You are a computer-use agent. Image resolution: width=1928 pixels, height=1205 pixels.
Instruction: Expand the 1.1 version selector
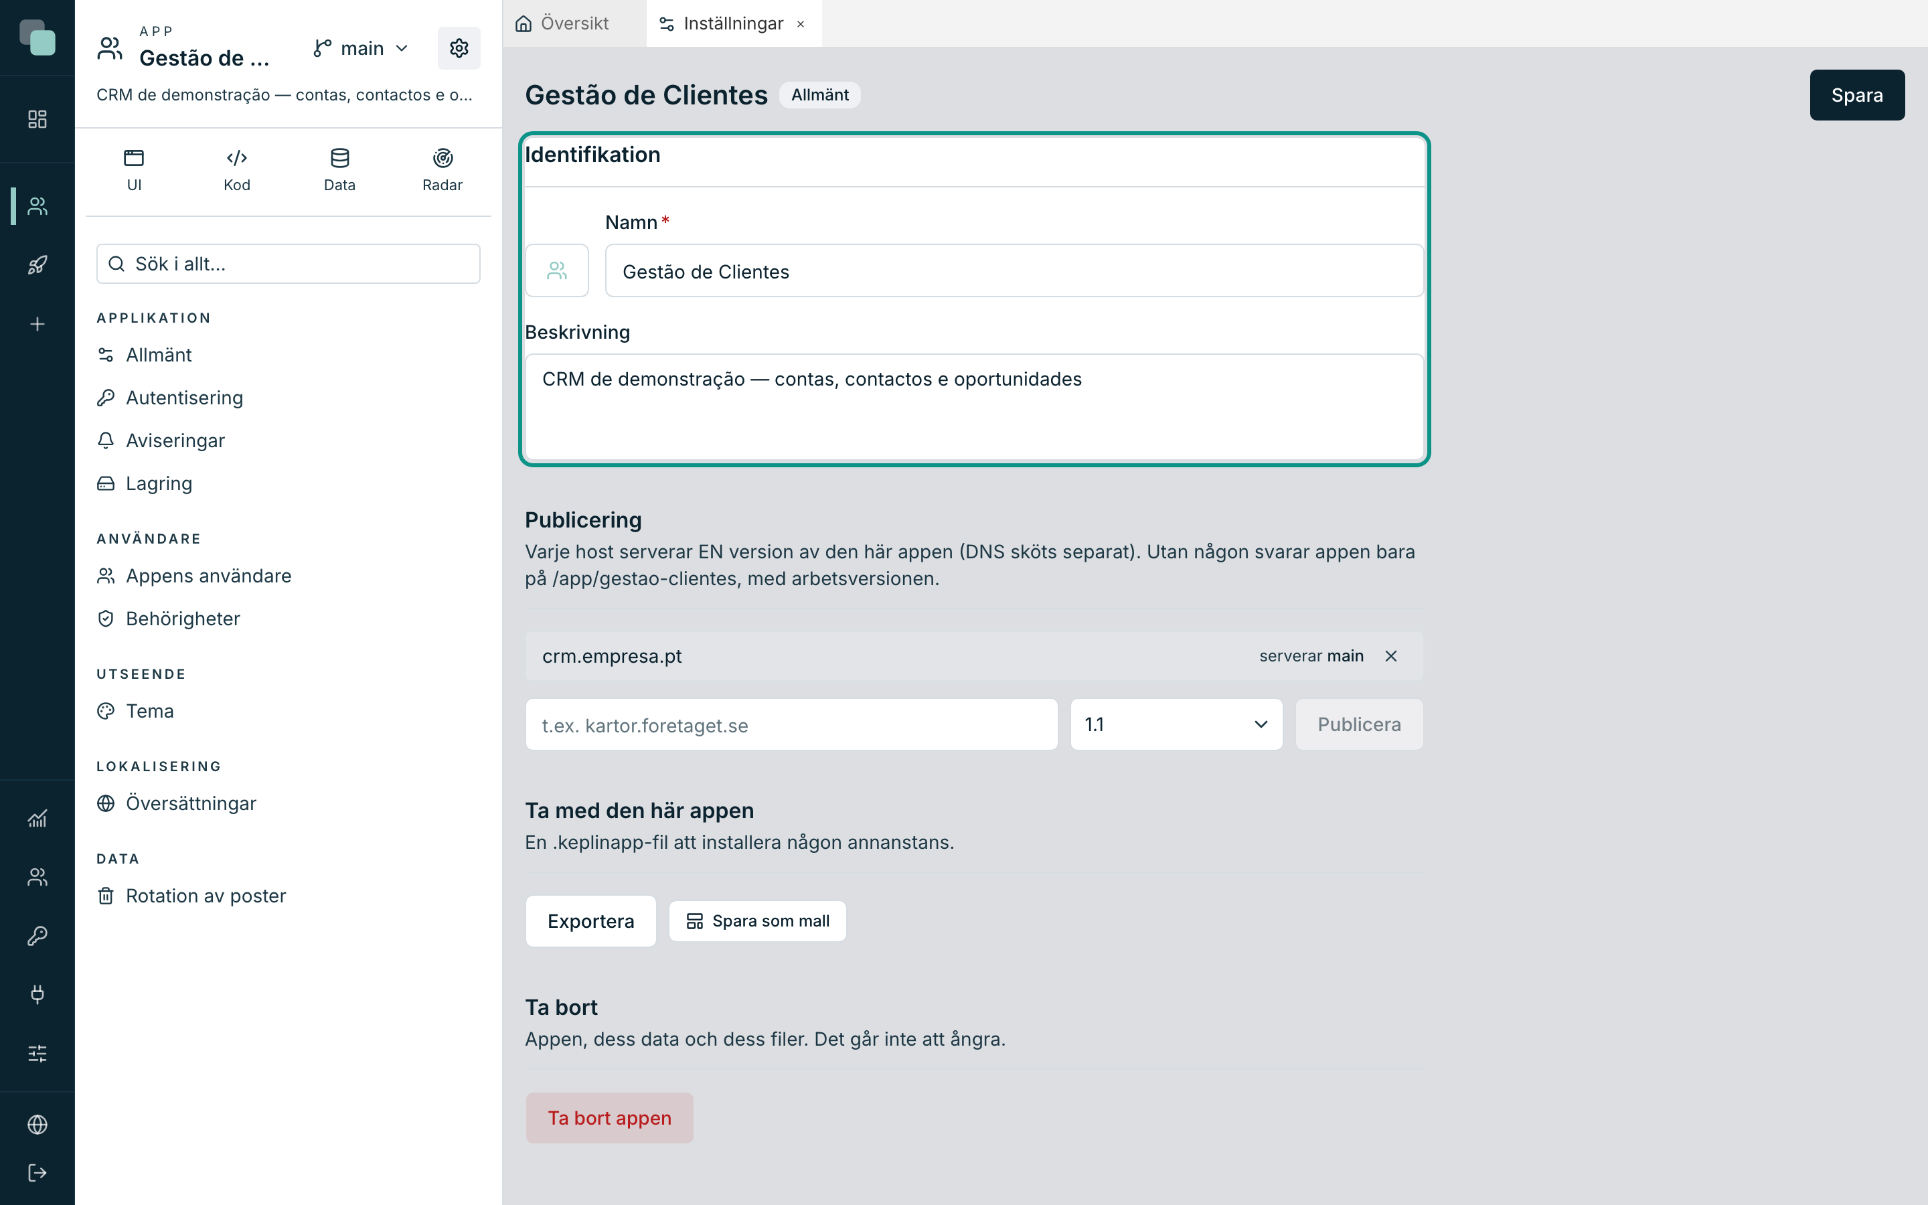tap(1176, 724)
